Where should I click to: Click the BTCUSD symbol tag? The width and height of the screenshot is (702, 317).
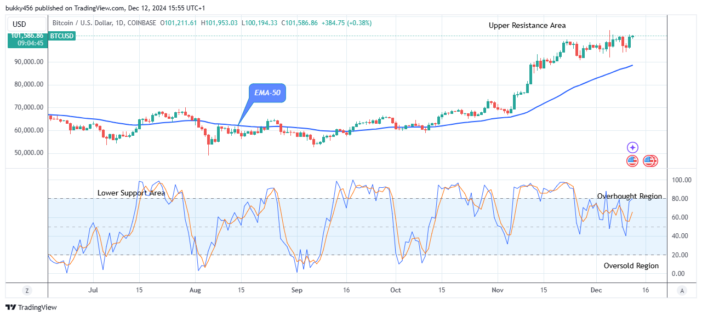coord(61,36)
